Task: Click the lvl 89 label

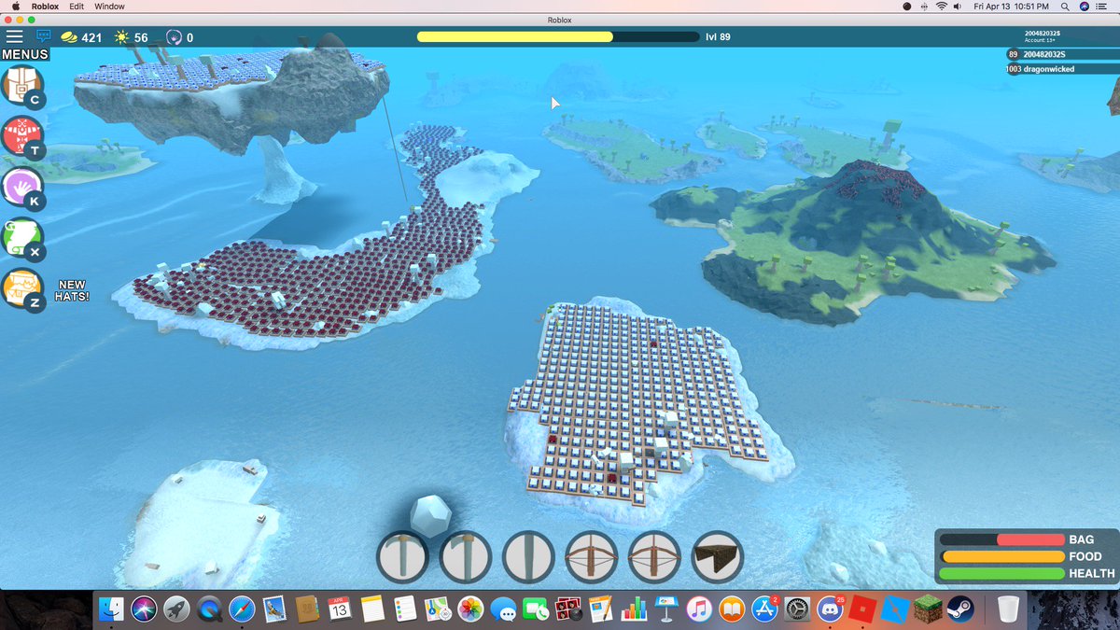Action: 719,36
